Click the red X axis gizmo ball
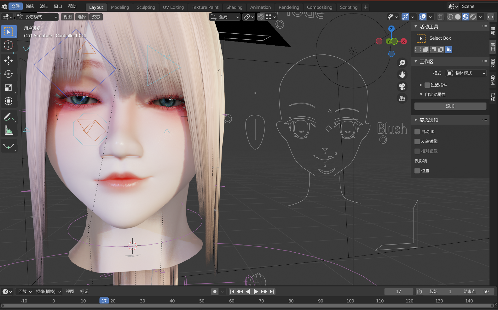 coord(403,41)
